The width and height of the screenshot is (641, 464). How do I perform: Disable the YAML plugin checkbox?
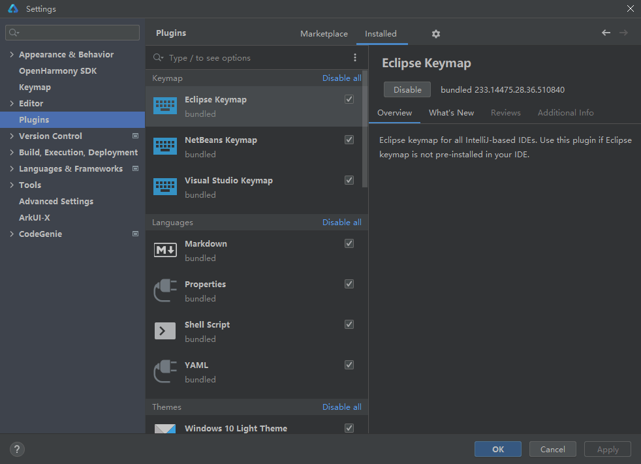tap(349, 365)
